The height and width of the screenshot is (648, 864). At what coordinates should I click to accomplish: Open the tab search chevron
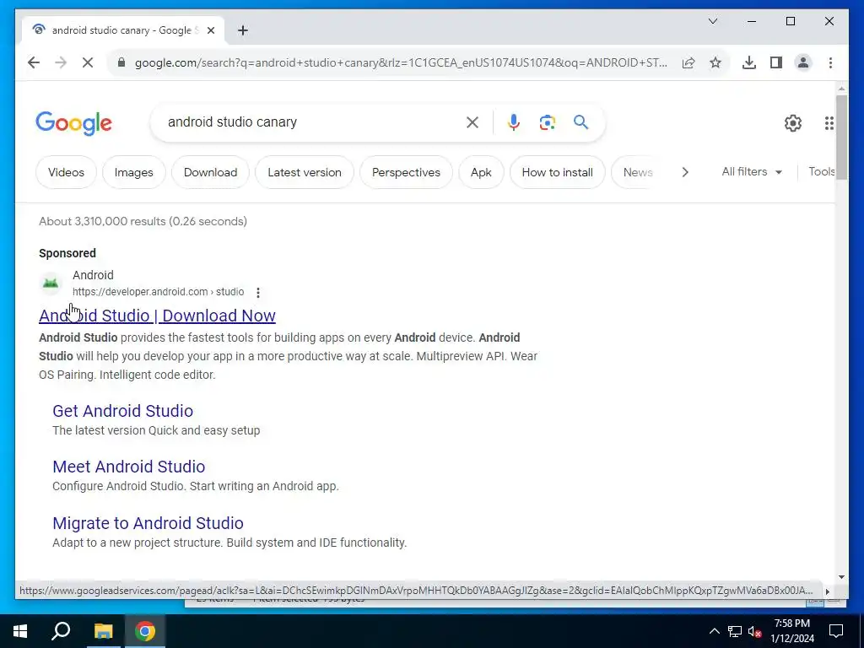click(x=712, y=21)
